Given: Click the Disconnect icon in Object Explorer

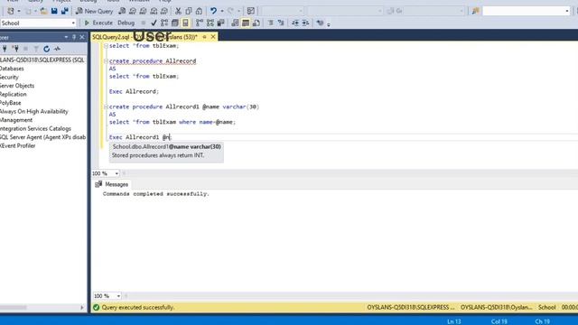Looking at the screenshot, I should [15, 49].
